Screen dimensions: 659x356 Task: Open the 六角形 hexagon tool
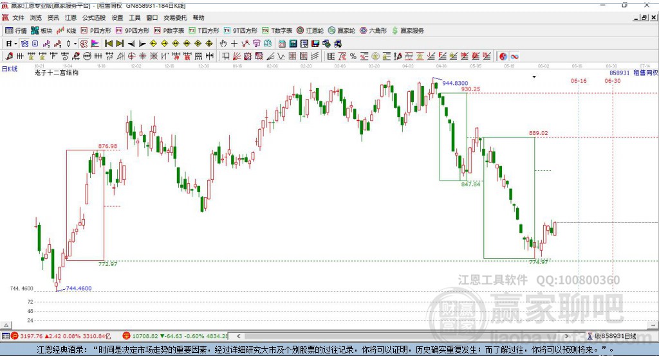click(x=373, y=31)
